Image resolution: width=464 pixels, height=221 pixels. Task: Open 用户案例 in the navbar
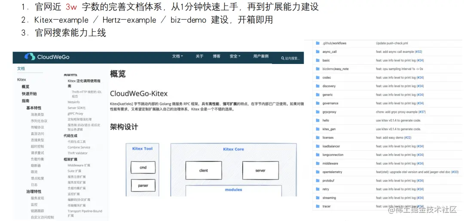tap(261, 56)
